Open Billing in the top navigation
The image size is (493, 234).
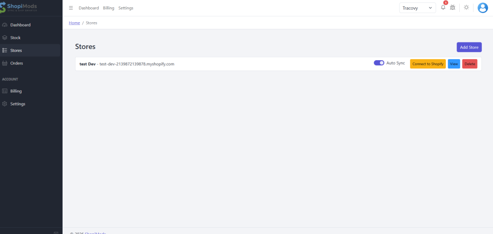pos(108,8)
